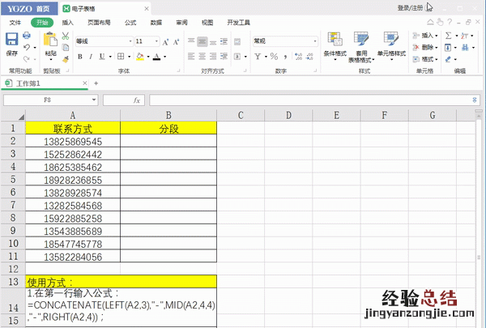Click the 登录/注册 login link

click(409, 7)
